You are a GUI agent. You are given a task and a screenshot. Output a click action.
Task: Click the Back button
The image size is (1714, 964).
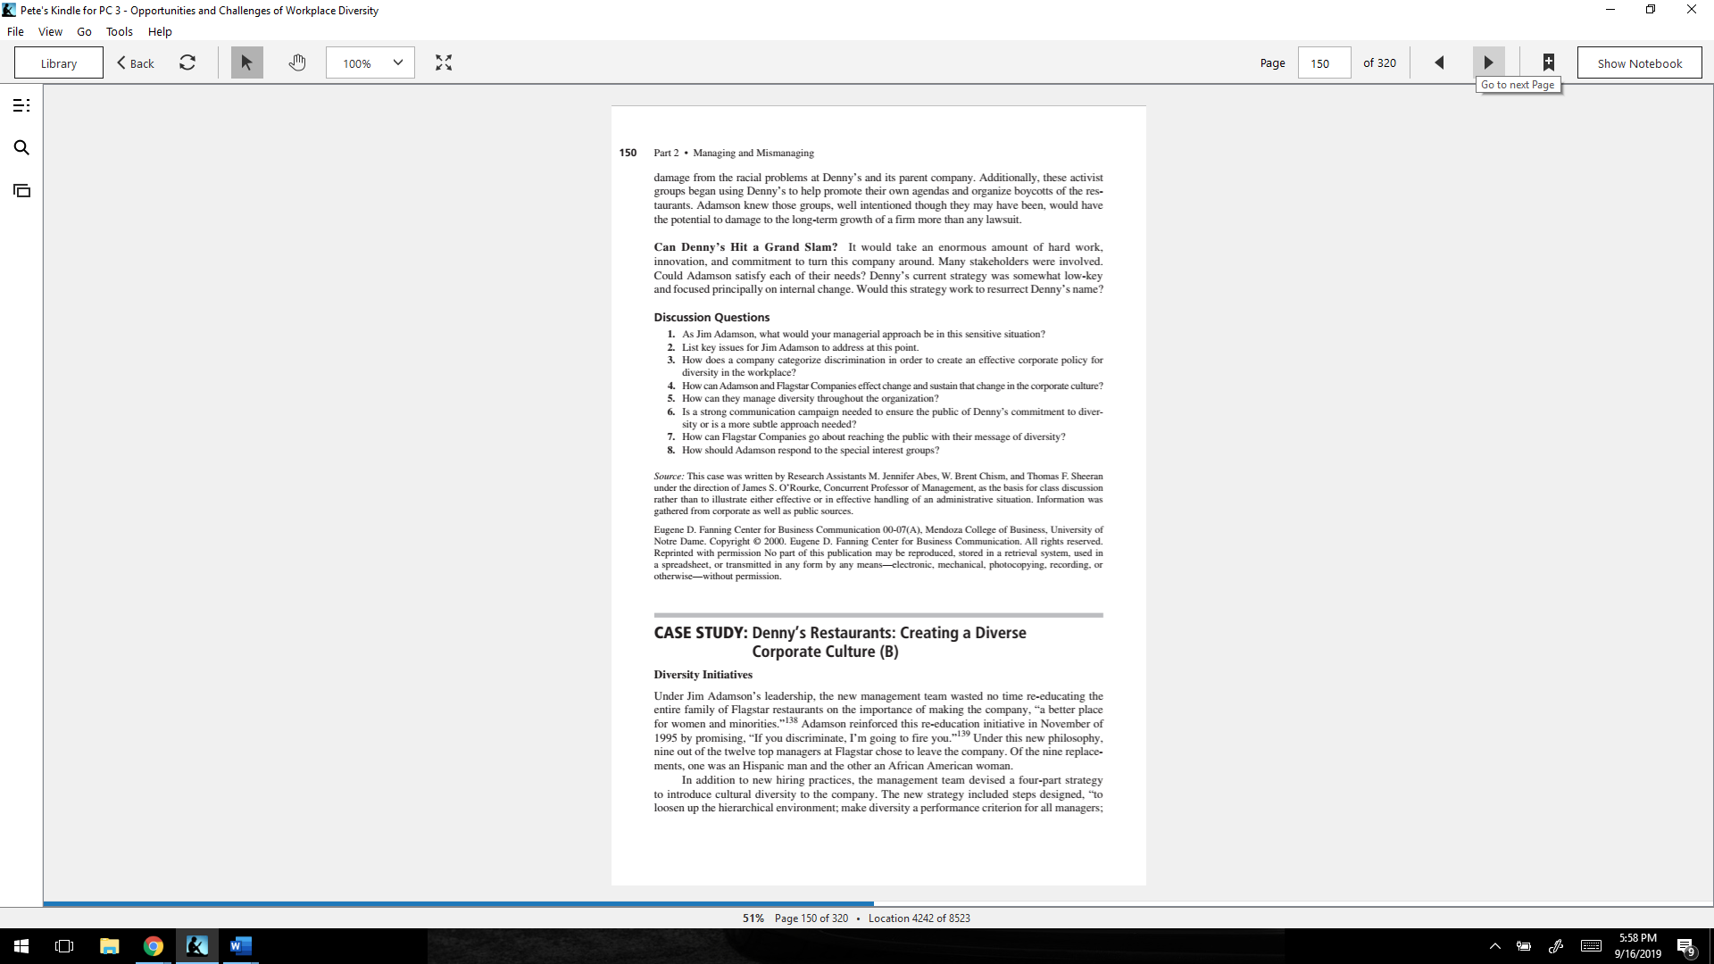tap(136, 63)
